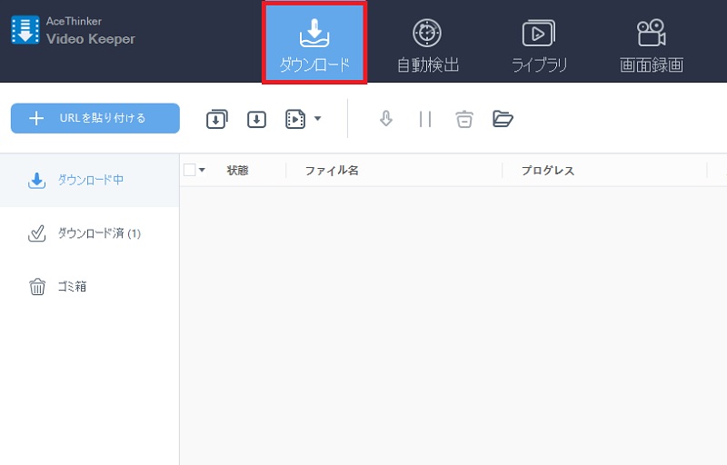Open the 自動検出 tab
The height and width of the screenshot is (465, 727).
pyautogui.click(x=427, y=44)
